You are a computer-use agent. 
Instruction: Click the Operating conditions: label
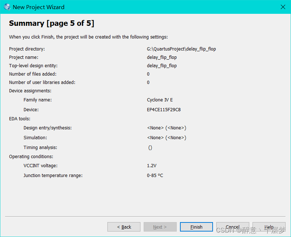(x=31, y=157)
